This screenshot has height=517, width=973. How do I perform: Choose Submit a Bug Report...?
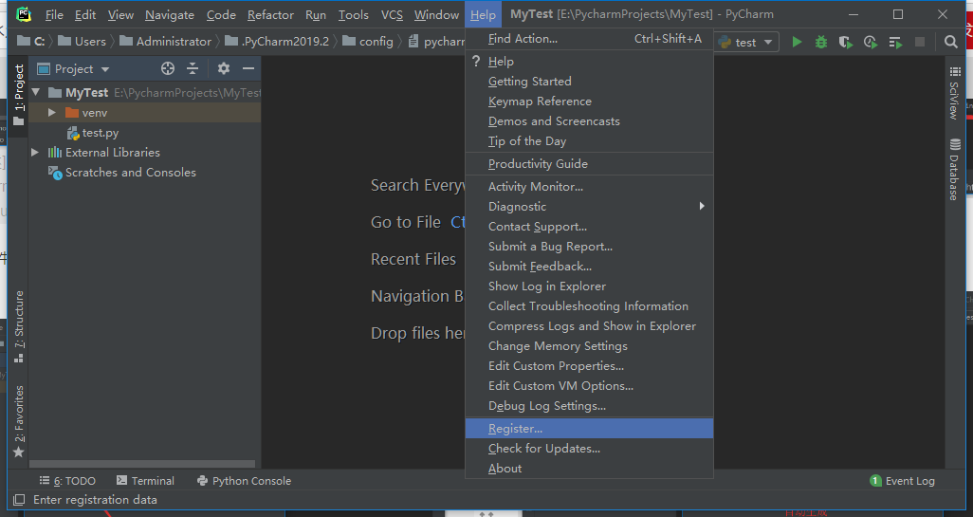[589, 246]
